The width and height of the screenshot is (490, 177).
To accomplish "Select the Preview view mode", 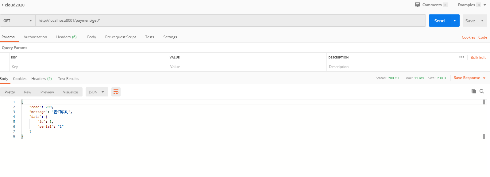I will coord(47,92).
